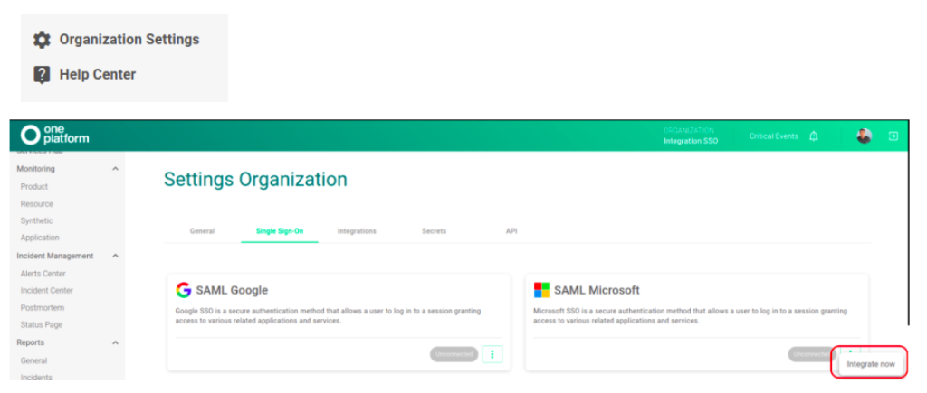Viewport: 927px width, 393px height.
Task: Click the logout icon in header
Action: (893, 136)
